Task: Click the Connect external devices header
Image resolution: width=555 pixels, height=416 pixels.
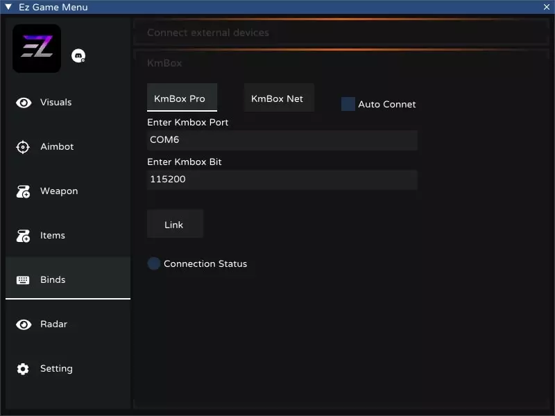Action: pyautogui.click(x=207, y=33)
